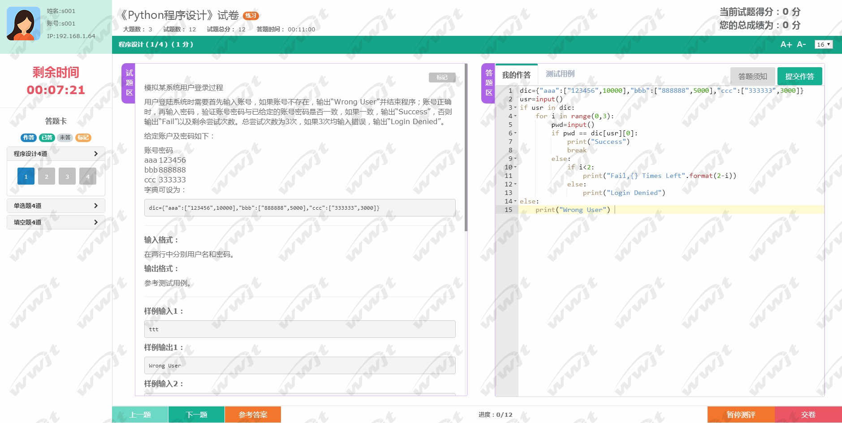Screen dimensions: 842x423
Task: Go to question 3 in answer card
Action: pos(67,176)
